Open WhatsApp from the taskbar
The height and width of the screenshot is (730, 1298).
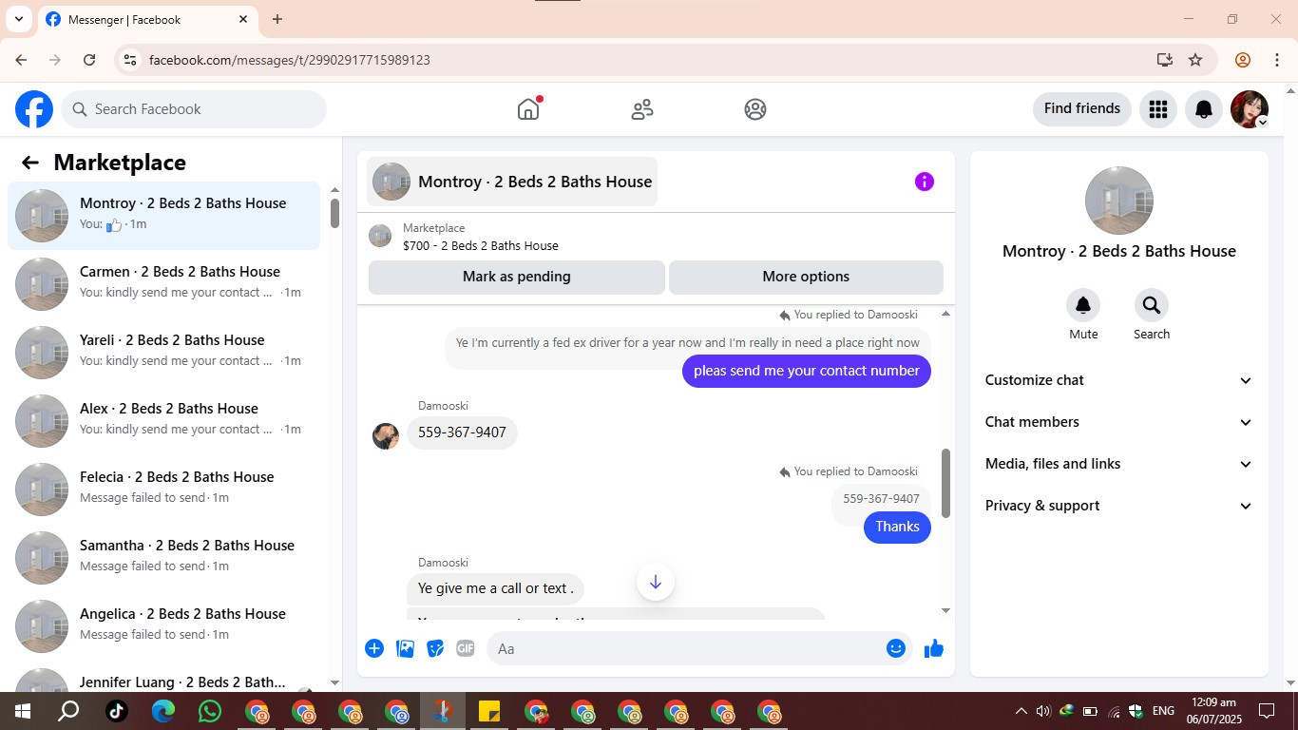click(210, 711)
